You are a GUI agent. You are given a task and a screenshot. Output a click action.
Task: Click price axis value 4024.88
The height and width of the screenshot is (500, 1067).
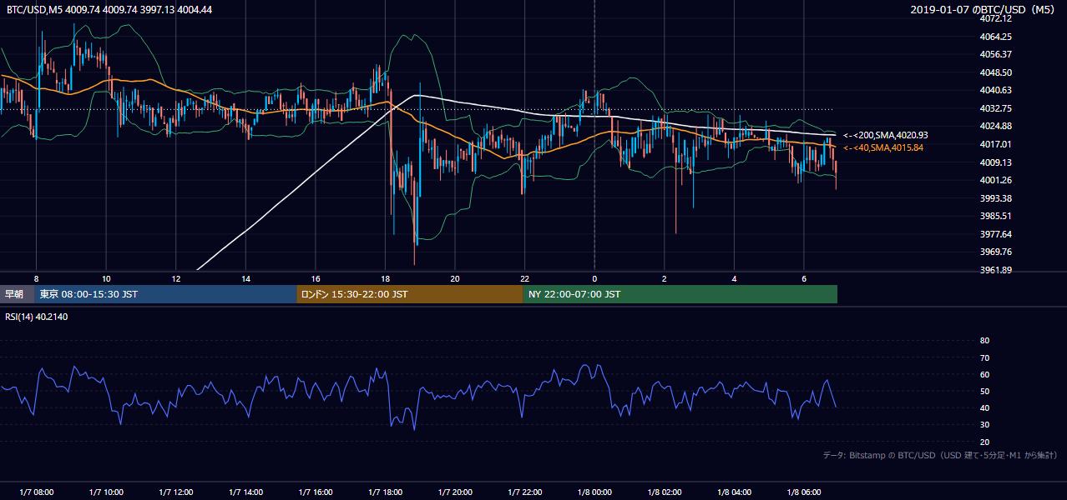[x=995, y=126]
